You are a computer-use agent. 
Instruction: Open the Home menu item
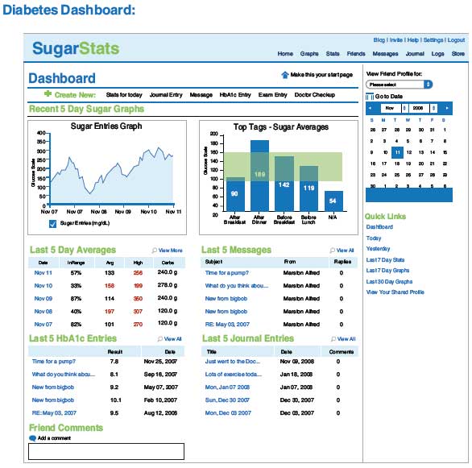coord(285,54)
